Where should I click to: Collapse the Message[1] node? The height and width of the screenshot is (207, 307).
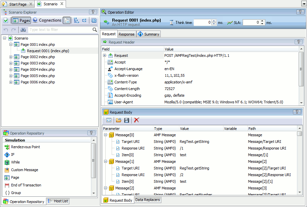[105, 161]
